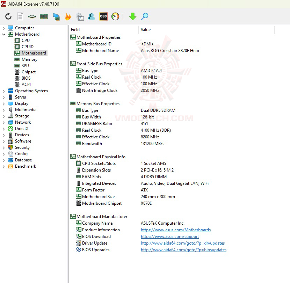This screenshot has width=290, height=283.
Task: Select CPU in the Motherboard tree
Action: click(x=26, y=40)
